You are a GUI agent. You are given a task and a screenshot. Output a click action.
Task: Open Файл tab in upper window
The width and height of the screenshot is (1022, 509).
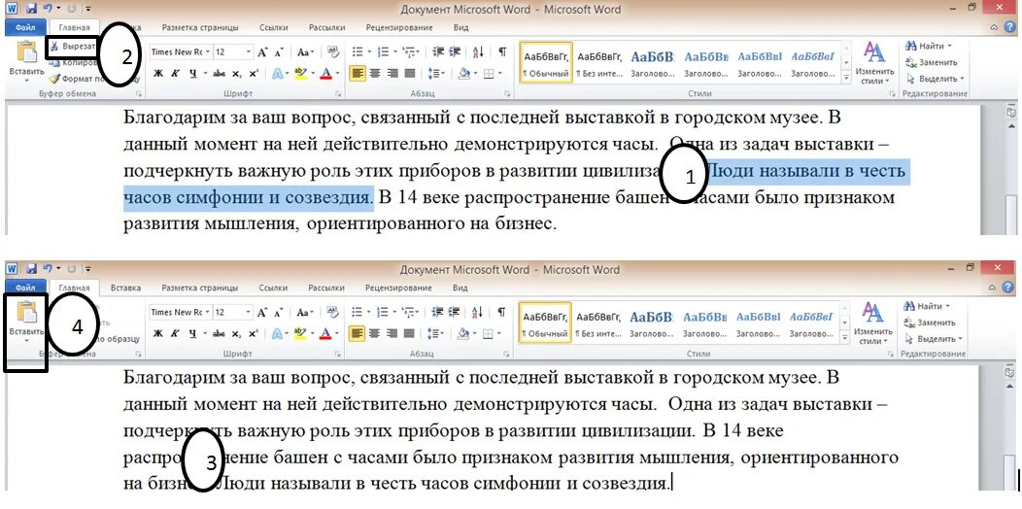coord(26,28)
